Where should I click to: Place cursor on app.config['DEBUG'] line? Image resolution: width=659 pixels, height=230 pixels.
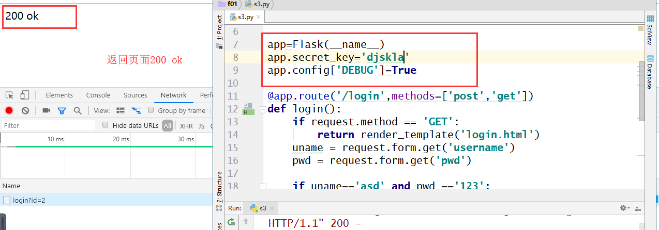(x=342, y=70)
